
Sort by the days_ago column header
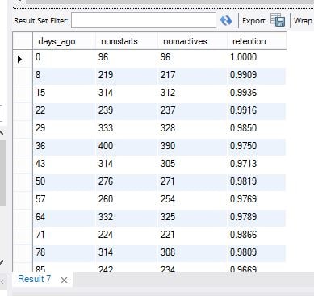coord(64,41)
